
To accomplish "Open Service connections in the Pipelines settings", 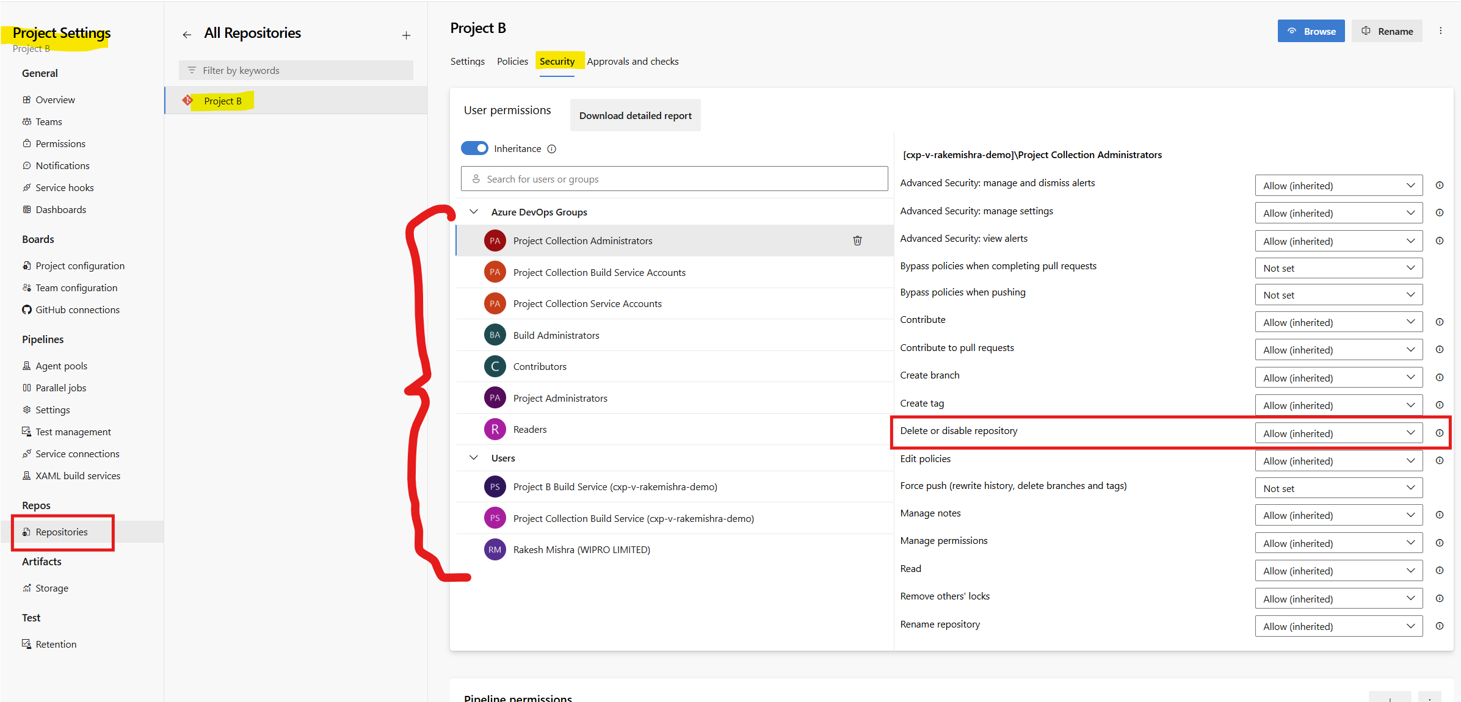I will 77,454.
